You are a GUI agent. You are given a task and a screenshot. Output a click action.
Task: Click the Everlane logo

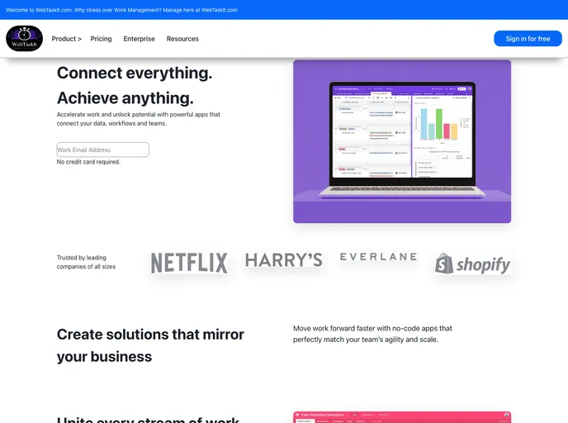[378, 257]
